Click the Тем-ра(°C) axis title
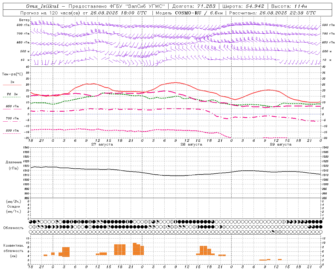This screenshot has height=269, width=336. [12, 74]
